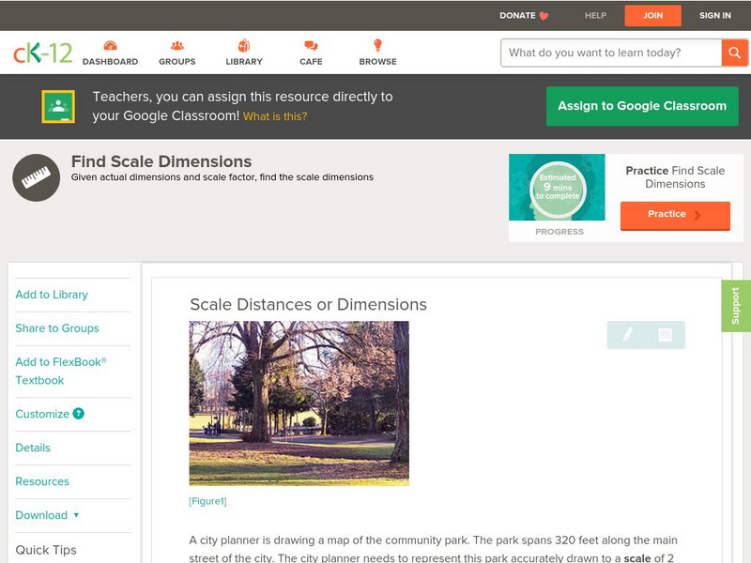Click the Customize help question mark
Screen dimensions: 751x563
point(79,414)
